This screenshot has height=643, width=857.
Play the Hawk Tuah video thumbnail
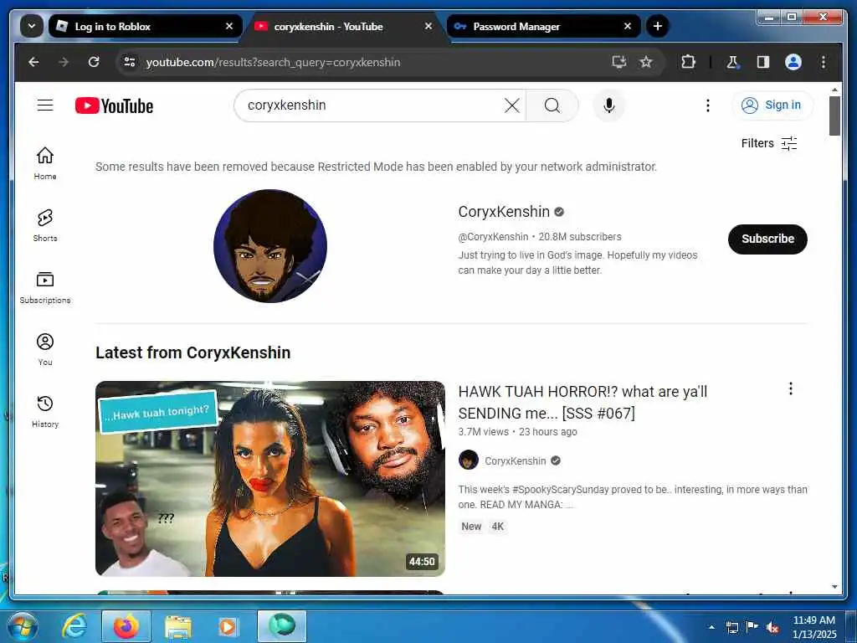(270, 478)
